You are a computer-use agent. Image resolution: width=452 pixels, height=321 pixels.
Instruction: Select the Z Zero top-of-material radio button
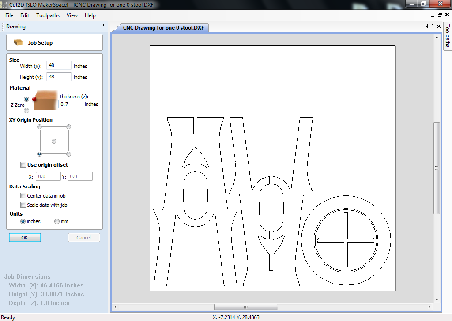[x=26, y=99]
